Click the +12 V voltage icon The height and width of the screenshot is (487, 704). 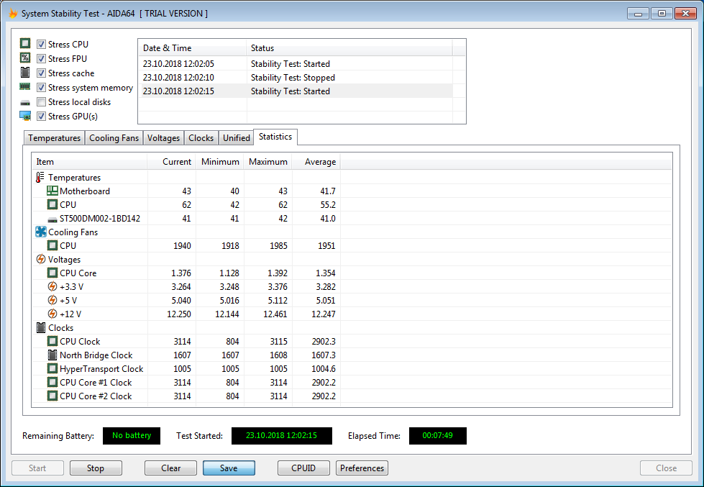pyautogui.click(x=52, y=314)
